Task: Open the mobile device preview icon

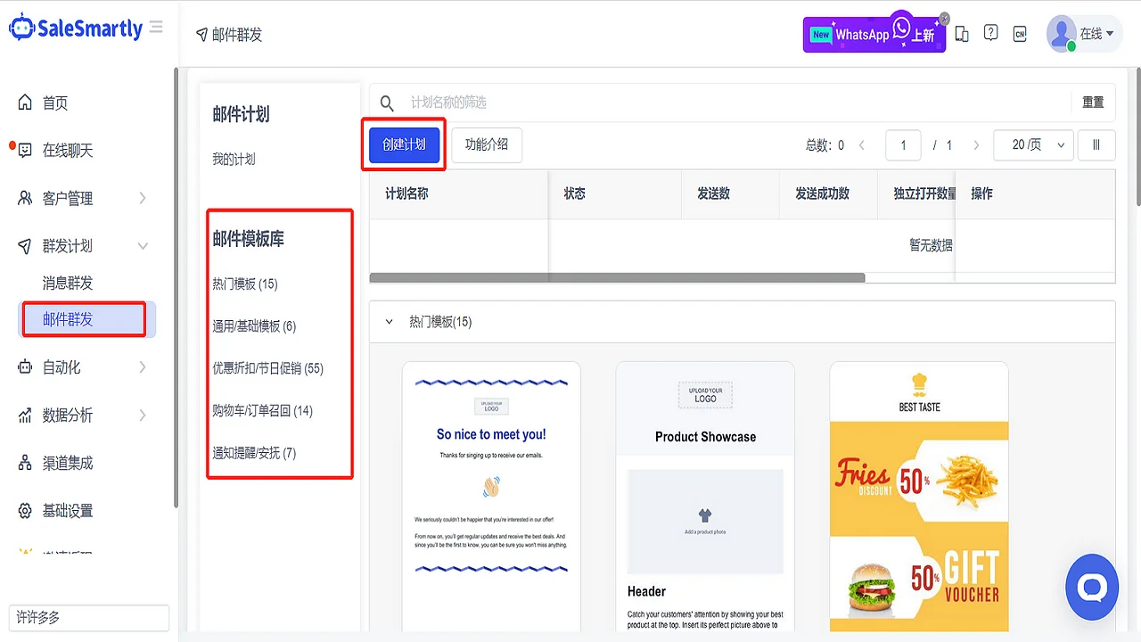Action: [961, 32]
